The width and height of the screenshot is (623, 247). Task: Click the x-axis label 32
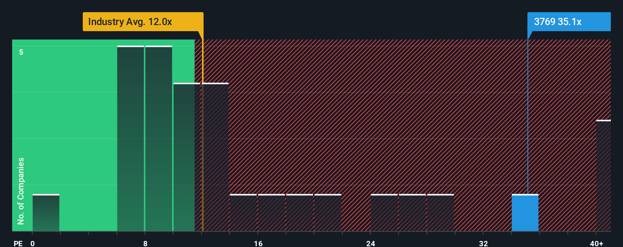coord(483,243)
